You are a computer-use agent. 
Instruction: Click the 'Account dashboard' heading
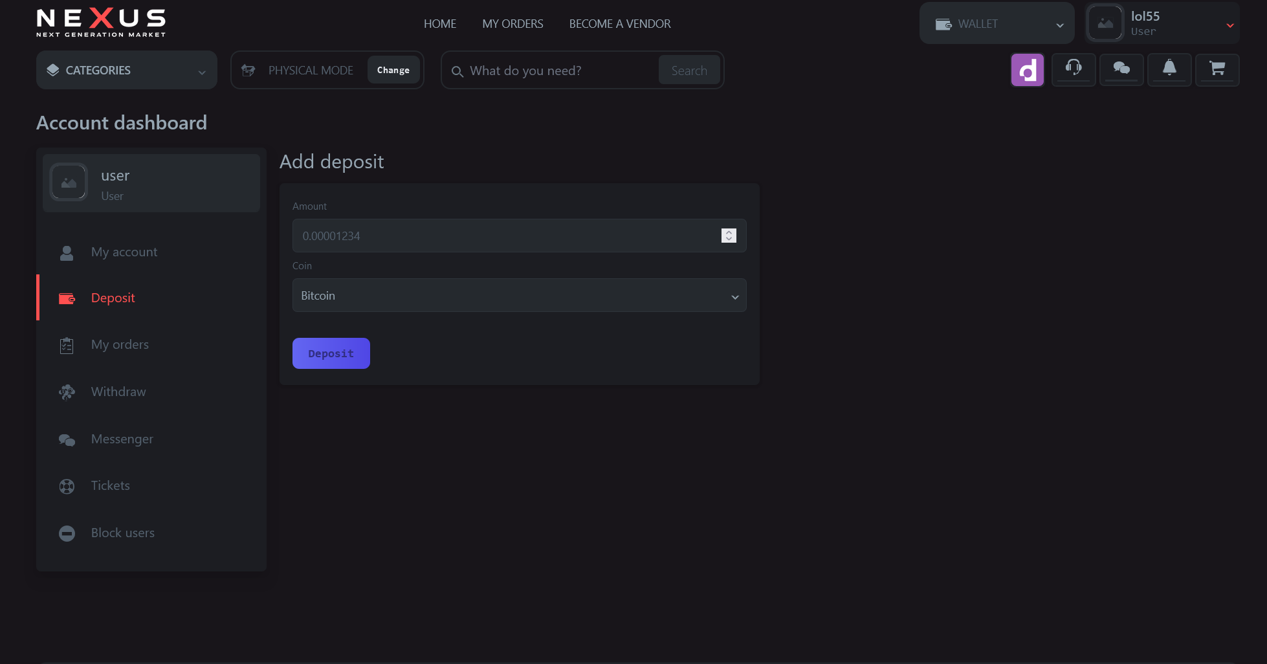[x=122, y=123]
